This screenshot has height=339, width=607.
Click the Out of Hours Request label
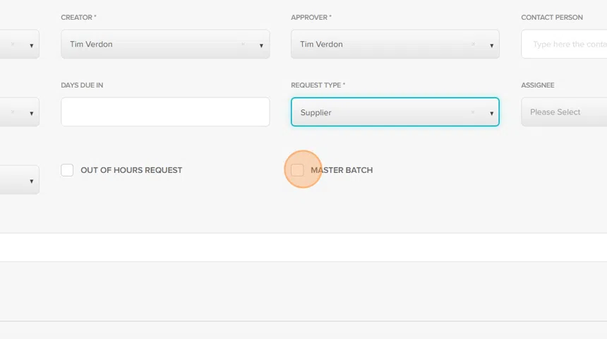tap(131, 170)
